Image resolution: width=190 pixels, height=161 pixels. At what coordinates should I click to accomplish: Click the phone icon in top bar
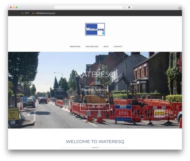22,13
